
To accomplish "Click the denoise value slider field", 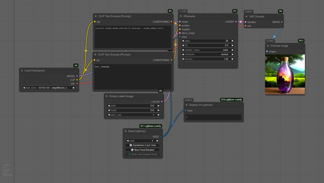I will 207,59.
